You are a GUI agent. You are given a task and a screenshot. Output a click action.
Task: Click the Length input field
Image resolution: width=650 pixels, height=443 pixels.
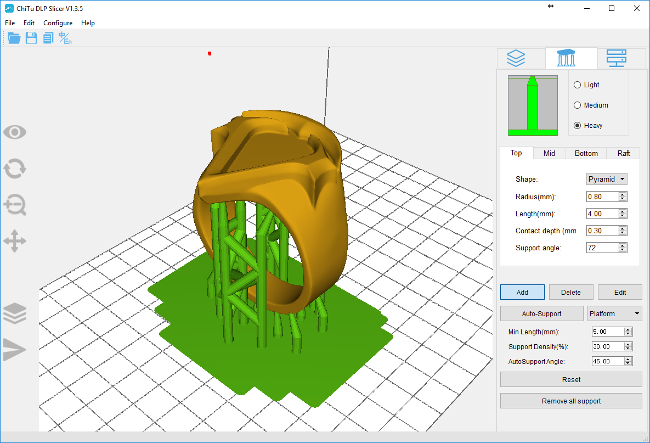click(603, 214)
